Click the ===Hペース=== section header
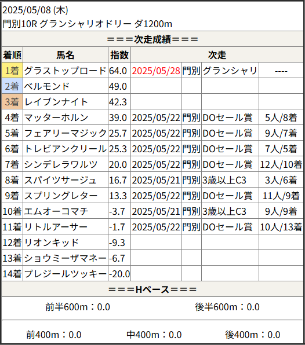305x345 pixels. coord(152,289)
